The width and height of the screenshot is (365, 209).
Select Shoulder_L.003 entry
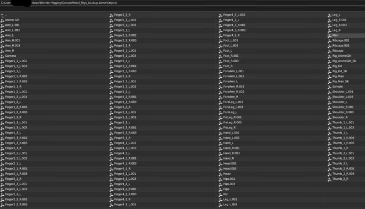(343, 97)
